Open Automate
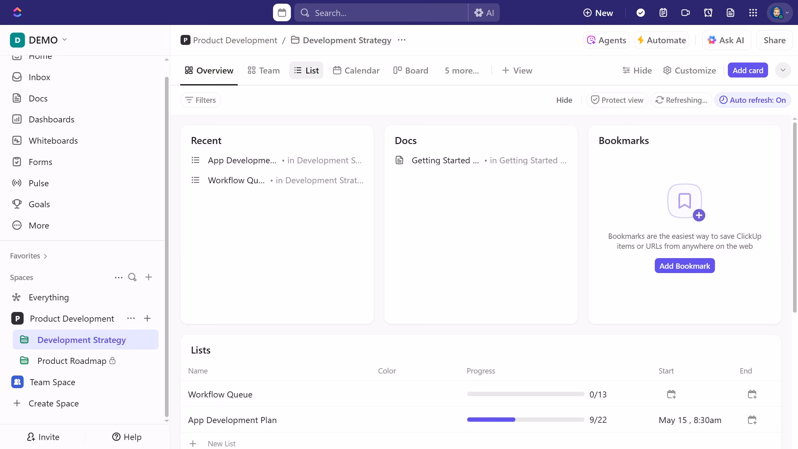798x449 pixels. point(661,40)
